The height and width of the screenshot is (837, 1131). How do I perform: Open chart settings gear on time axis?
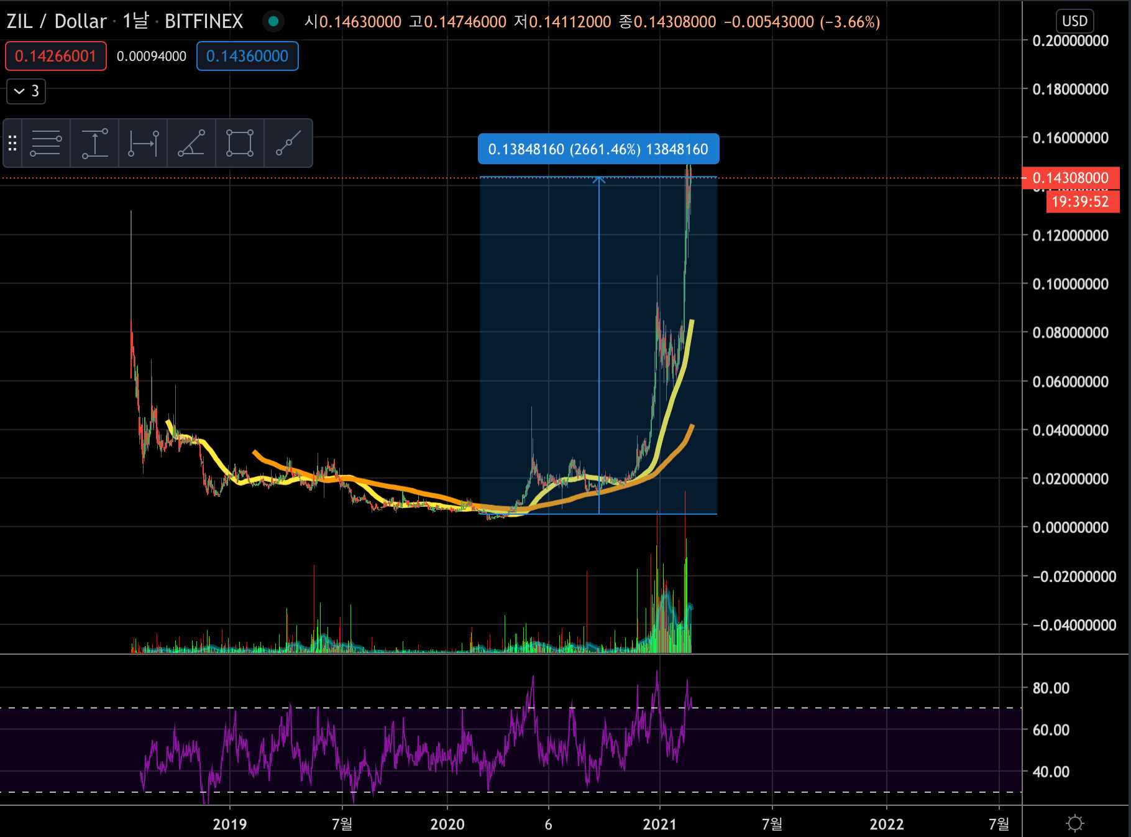tap(1074, 823)
